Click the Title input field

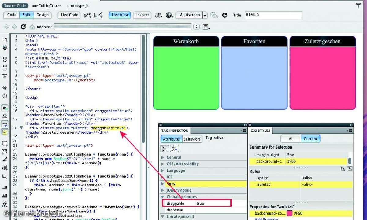[273, 15]
